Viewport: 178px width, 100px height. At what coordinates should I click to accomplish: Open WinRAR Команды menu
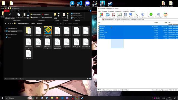pos(104,11)
